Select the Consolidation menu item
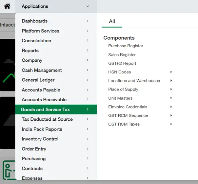The width and height of the screenshot is (198, 184). click(x=36, y=41)
